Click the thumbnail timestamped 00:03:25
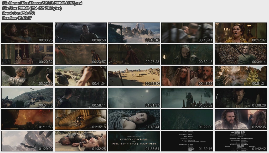Screen dimensions: 269x153 [x=27, y=33]
